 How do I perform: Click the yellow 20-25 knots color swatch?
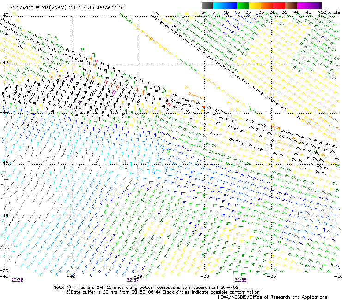point(255,6)
